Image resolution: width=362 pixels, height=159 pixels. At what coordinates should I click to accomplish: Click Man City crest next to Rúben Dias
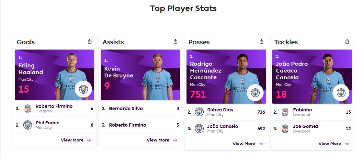tap(199, 112)
